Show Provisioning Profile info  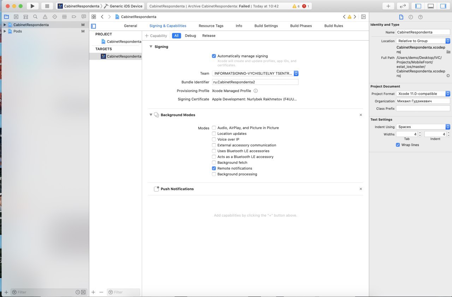coord(256,91)
